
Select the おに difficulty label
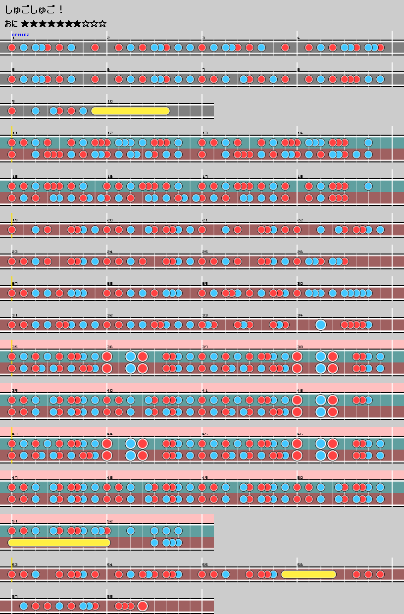(11, 24)
